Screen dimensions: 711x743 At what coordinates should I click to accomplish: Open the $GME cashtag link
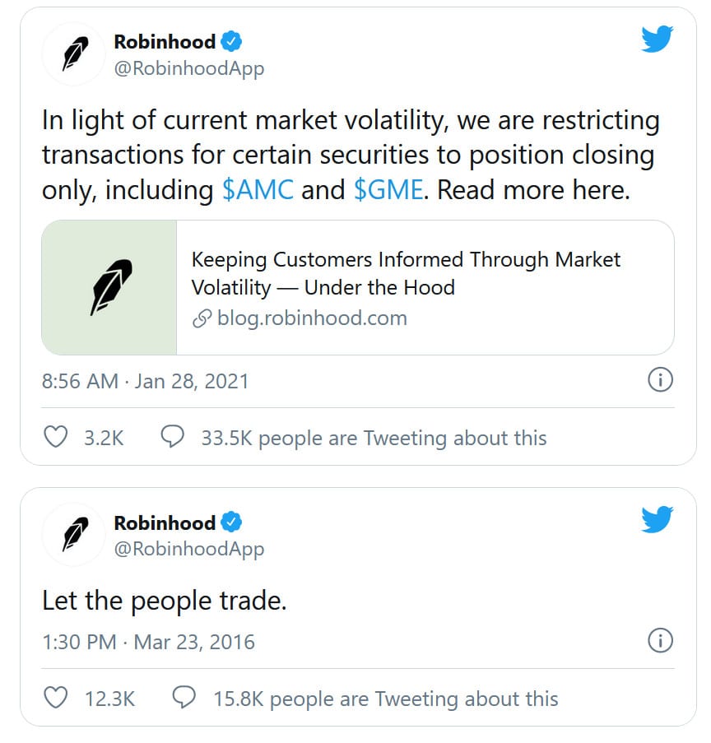388,190
